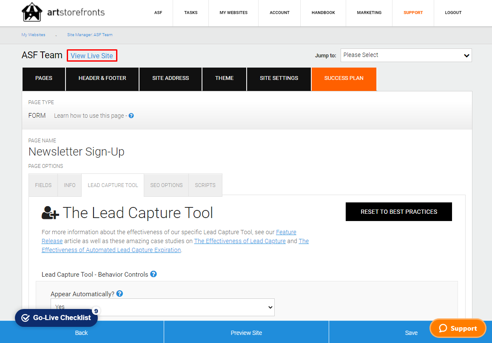Open 'The Effectiveness of Lead Capture' link

click(240, 241)
